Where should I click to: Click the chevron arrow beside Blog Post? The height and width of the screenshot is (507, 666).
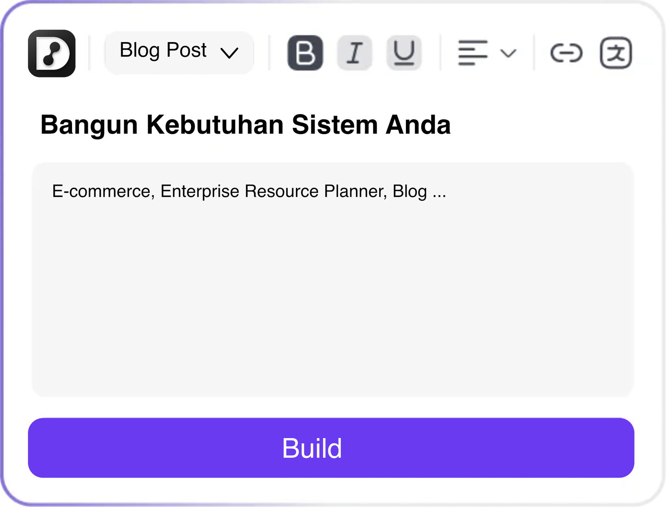(x=229, y=53)
